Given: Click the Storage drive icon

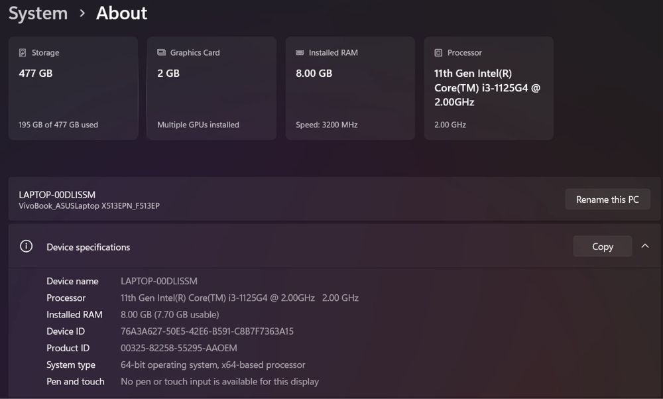Looking at the screenshot, I should [x=23, y=52].
